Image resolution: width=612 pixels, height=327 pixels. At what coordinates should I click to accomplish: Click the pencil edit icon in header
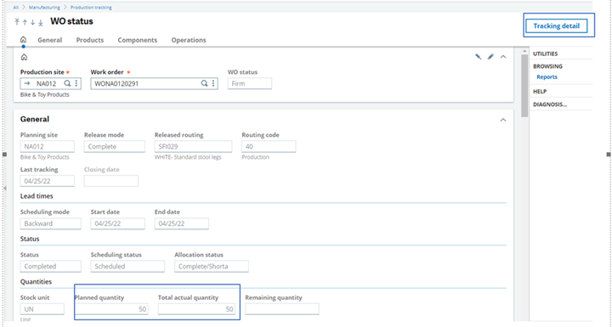pos(490,57)
